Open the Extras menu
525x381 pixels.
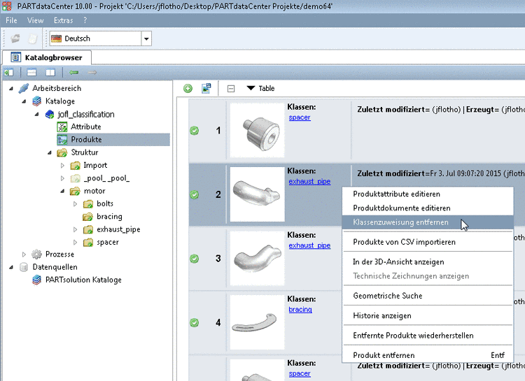63,20
